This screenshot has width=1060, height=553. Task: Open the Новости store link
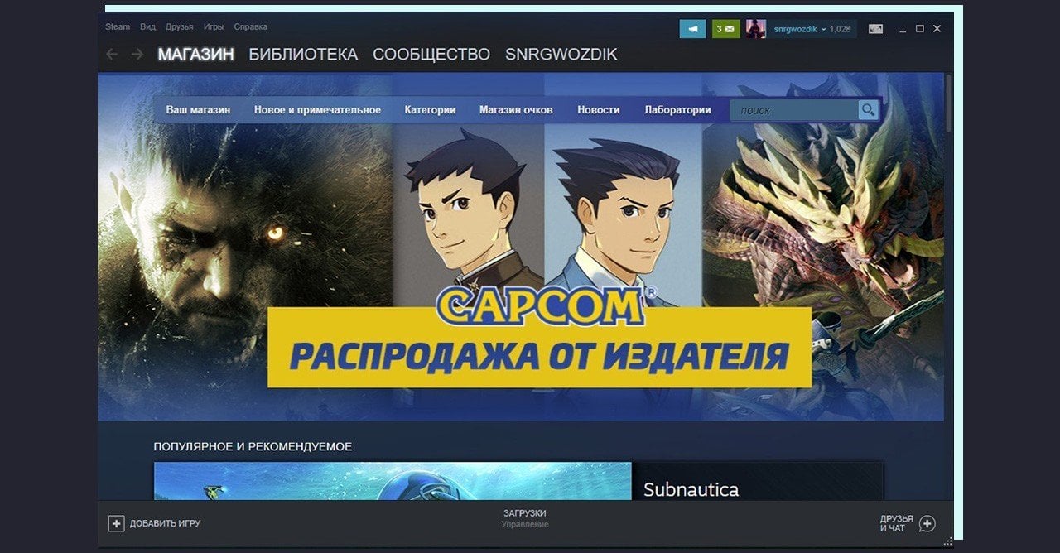click(x=599, y=110)
